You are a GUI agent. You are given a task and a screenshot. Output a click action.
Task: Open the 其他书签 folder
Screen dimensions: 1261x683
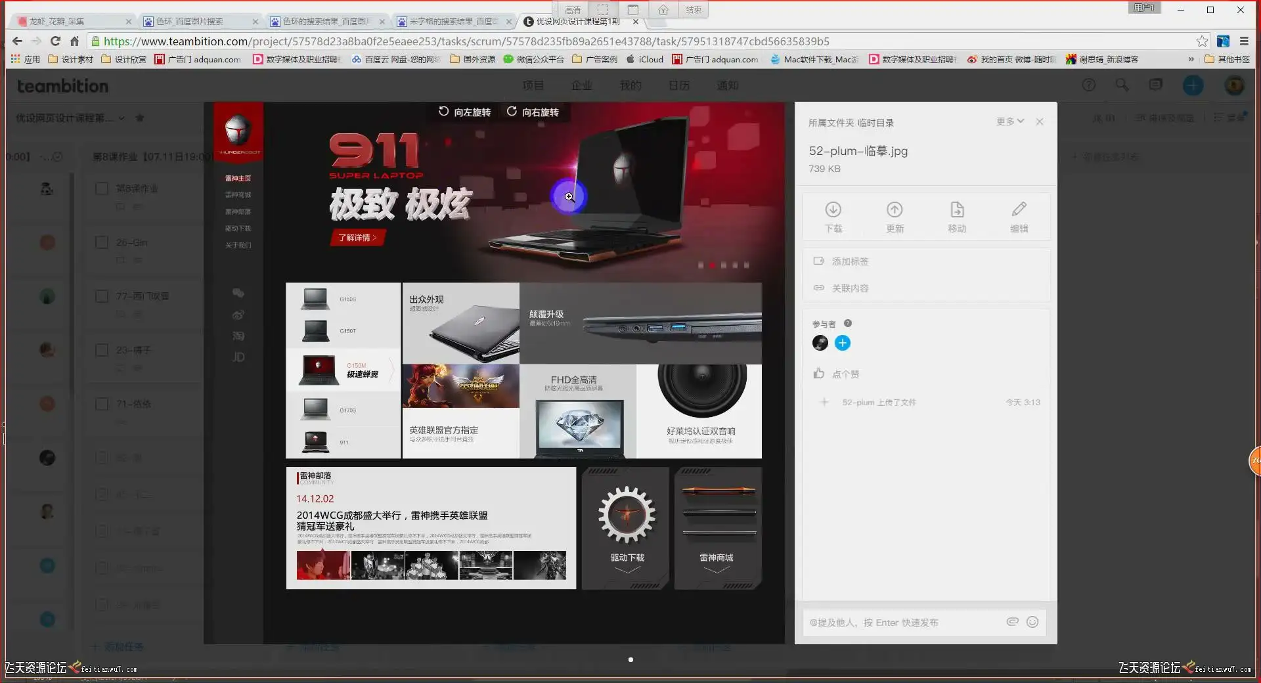[1227, 59]
